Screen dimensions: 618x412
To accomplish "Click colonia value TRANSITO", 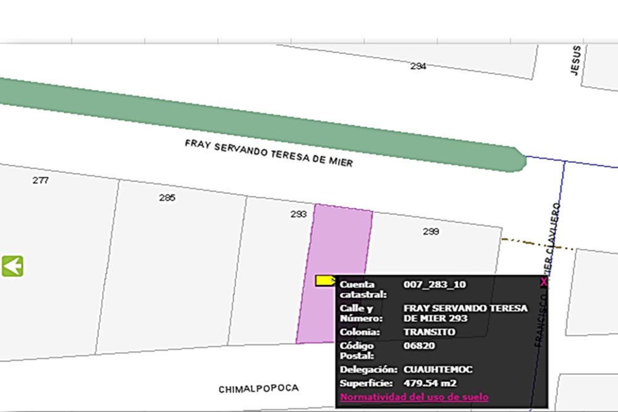I will click(430, 332).
